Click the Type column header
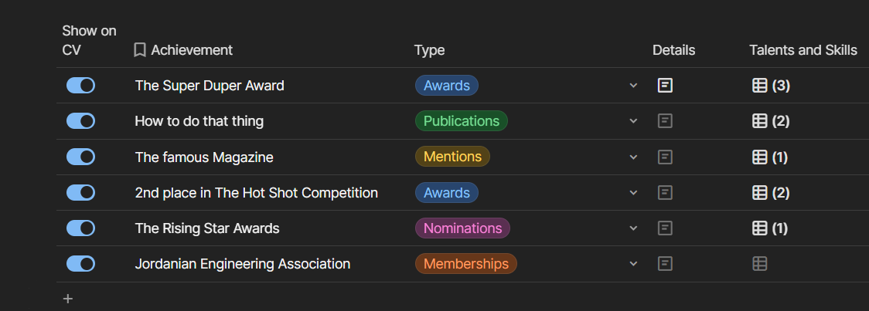 (x=429, y=50)
